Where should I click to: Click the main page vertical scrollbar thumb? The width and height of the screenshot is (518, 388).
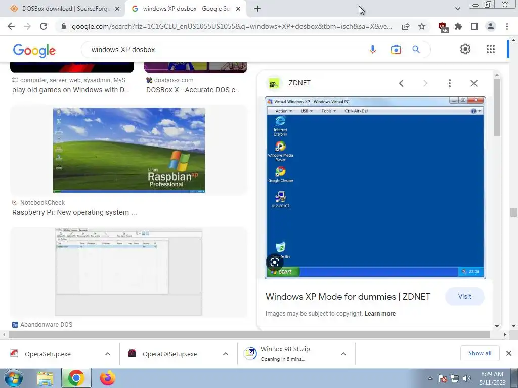tap(513, 213)
